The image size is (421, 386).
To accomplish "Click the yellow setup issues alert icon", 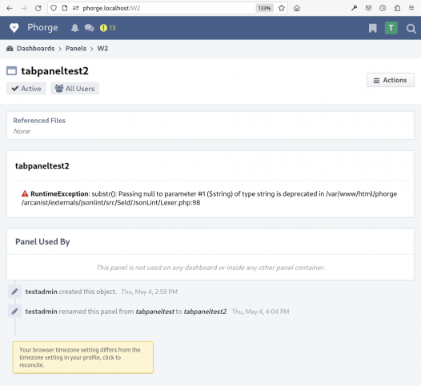I will tap(103, 28).
